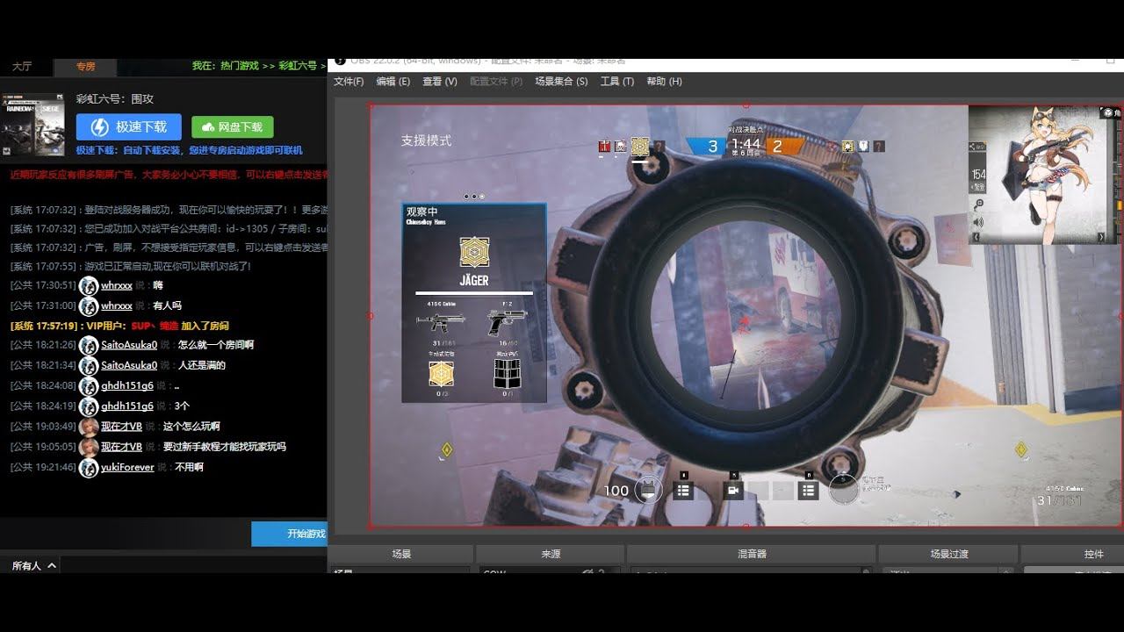The height and width of the screenshot is (632, 1124).
Task: Click yukiForever's chat avatar
Action: [88, 468]
